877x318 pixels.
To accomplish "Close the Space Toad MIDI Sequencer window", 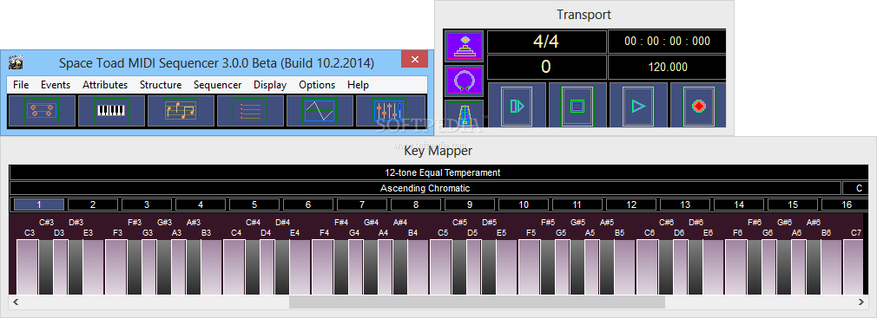I will coord(414,59).
